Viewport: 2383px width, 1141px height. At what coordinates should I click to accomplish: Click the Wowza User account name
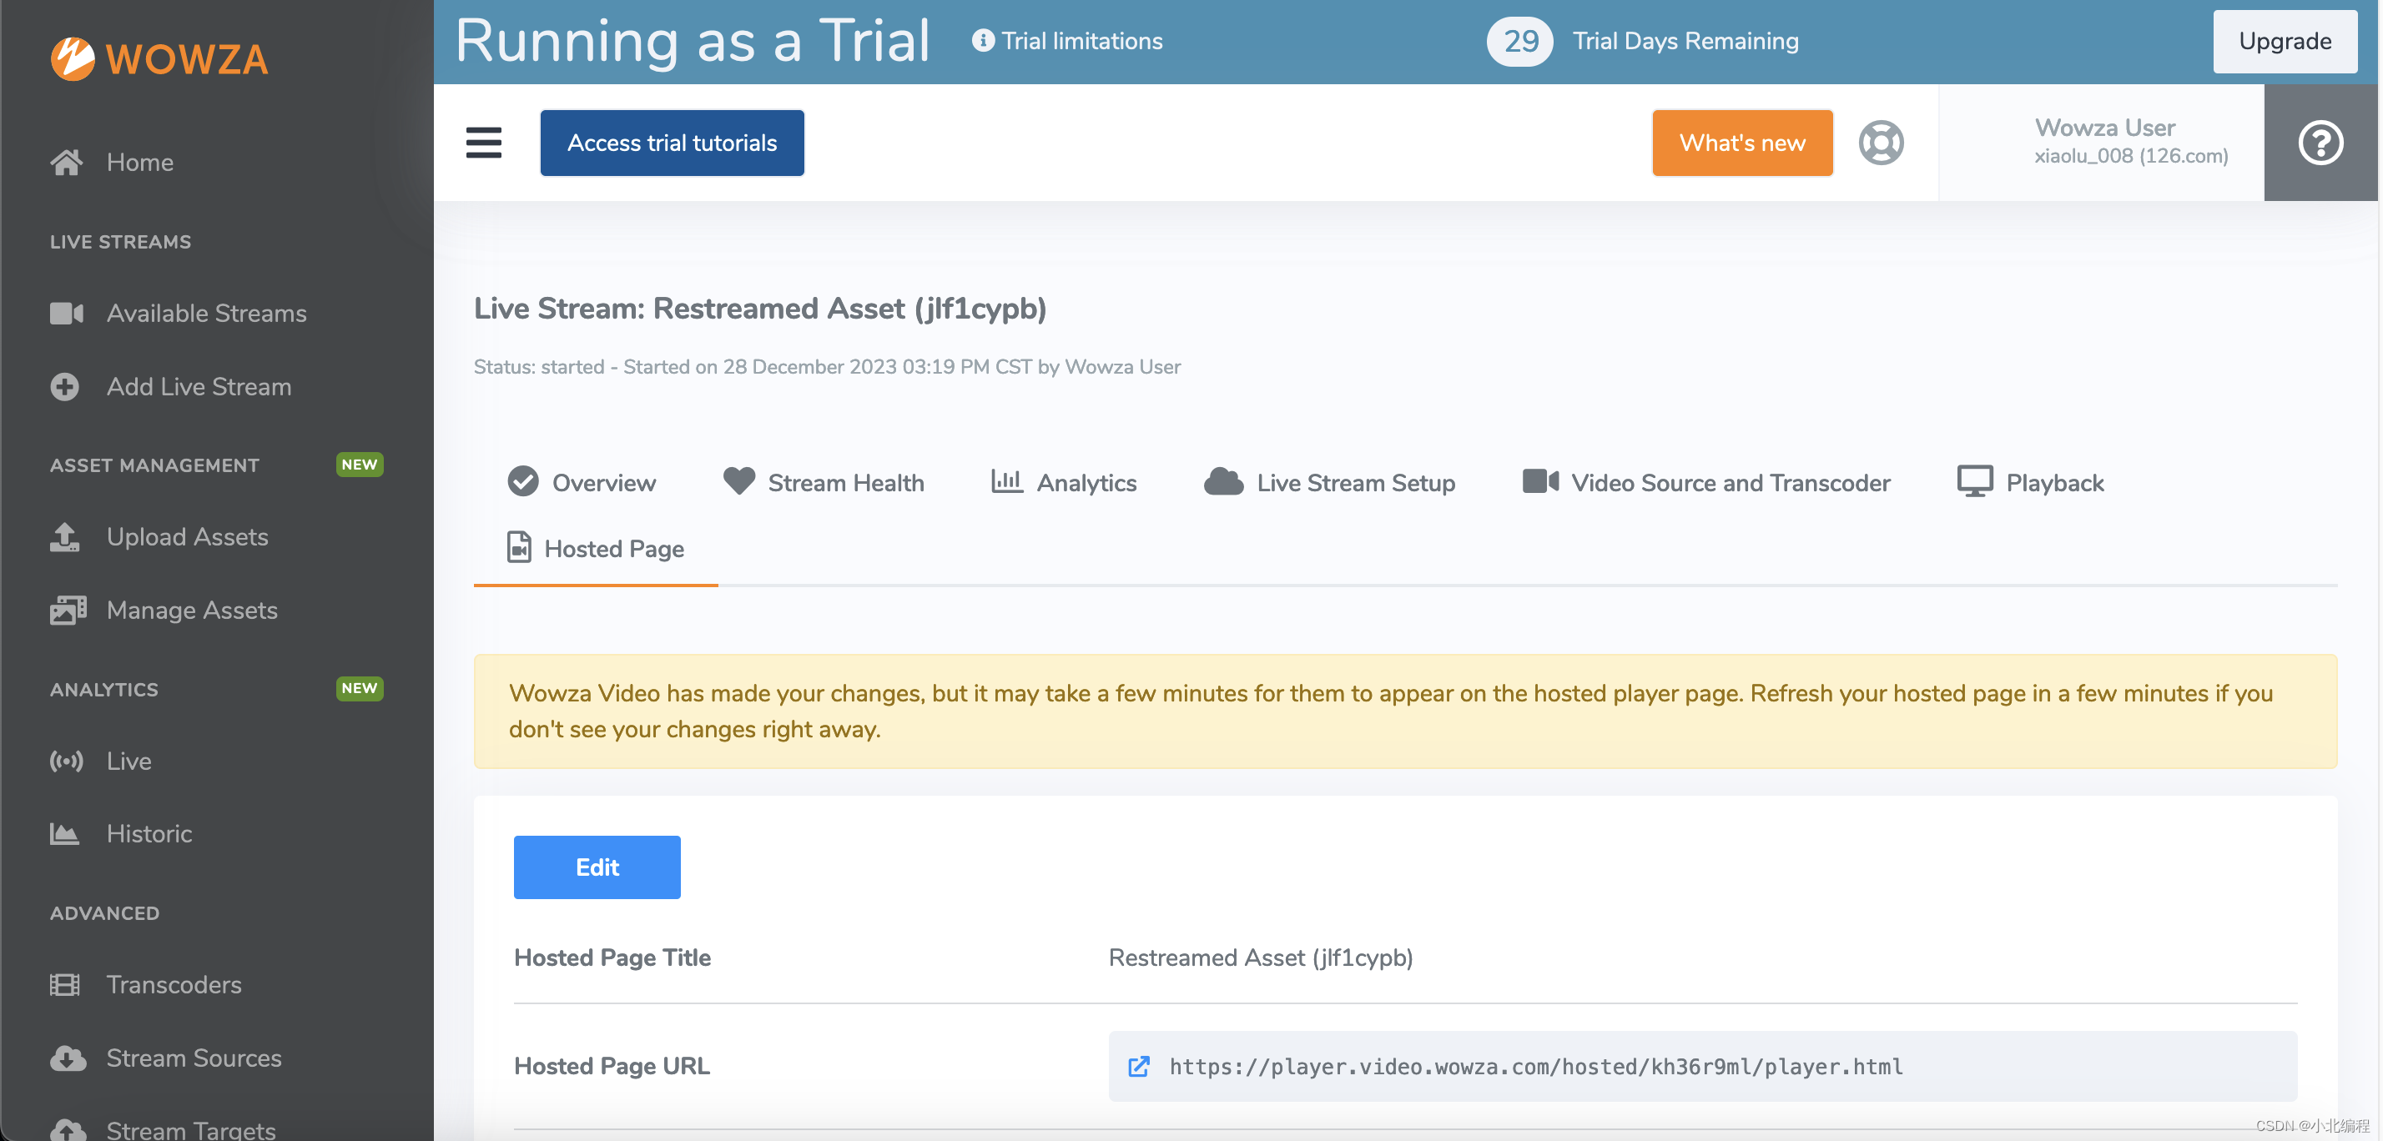(2104, 128)
